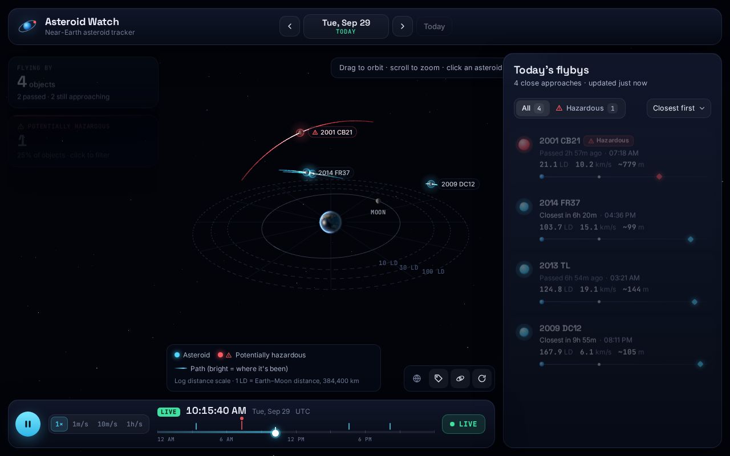The width and height of the screenshot is (730, 456).
Task: Click the 2014 FR37 flyby name in the list
Action: coord(560,203)
